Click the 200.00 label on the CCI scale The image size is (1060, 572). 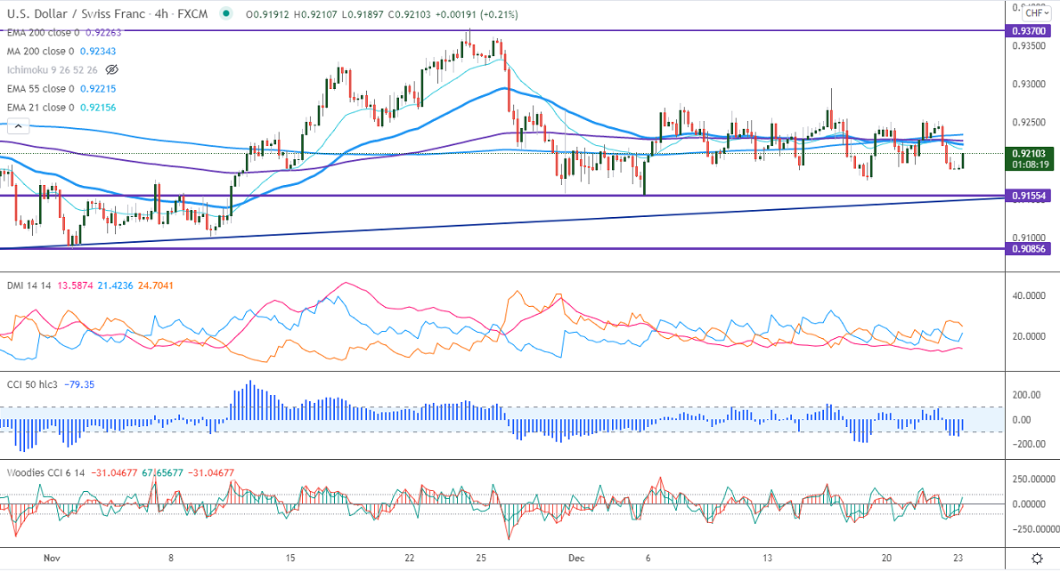pyautogui.click(x=1026, y=395)
